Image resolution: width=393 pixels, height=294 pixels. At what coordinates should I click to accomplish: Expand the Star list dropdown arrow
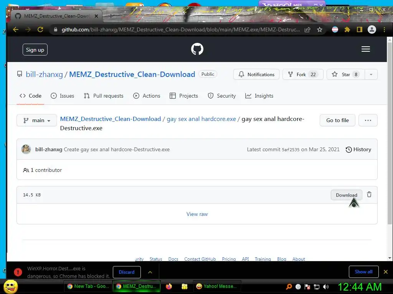point(371,75)
